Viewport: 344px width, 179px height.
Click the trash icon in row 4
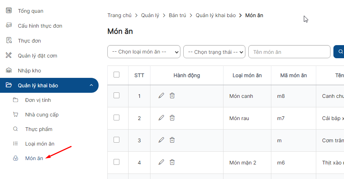[x=172, y=162]
